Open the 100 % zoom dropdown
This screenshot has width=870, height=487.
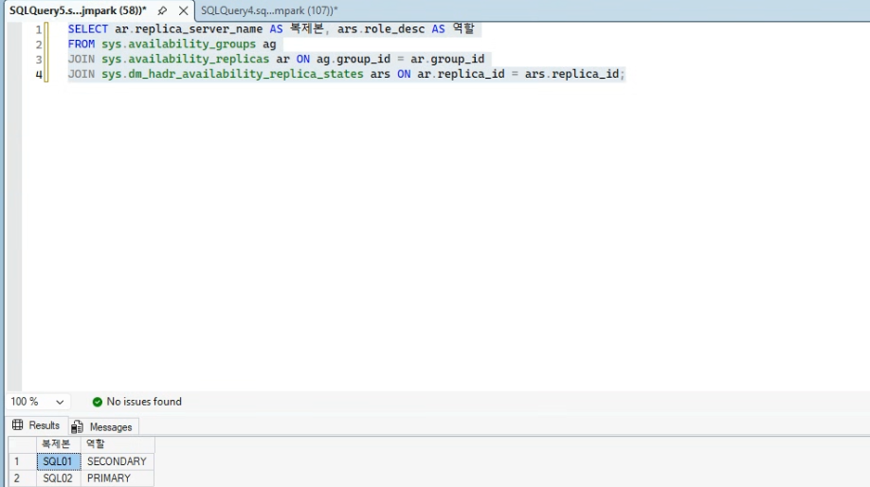click(60, 402)
